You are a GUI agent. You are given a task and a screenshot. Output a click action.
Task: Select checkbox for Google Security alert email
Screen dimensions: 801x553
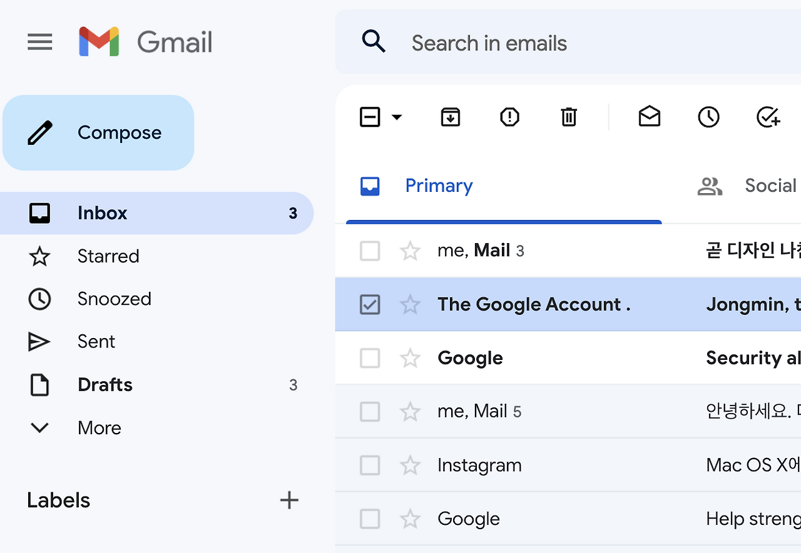point(370,359)
